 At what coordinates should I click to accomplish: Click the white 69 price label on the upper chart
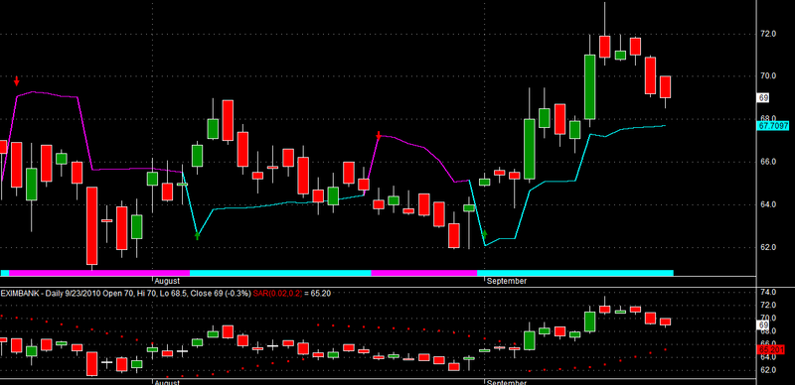[763, 98]
